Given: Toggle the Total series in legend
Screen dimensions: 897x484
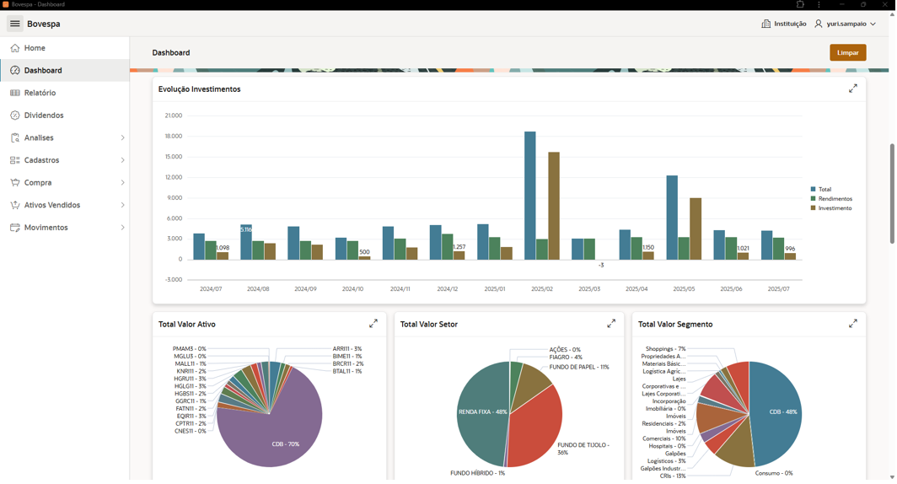Looking at the screenshot, I should coord(821,190).
